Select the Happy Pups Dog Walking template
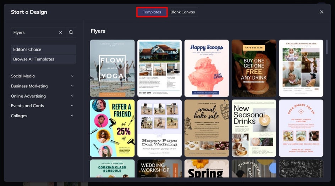 point(159,128)
